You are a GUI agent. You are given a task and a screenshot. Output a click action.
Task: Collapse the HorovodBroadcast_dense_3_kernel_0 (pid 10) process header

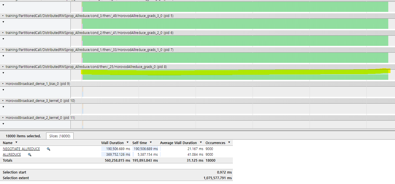(x=3, y=101)
